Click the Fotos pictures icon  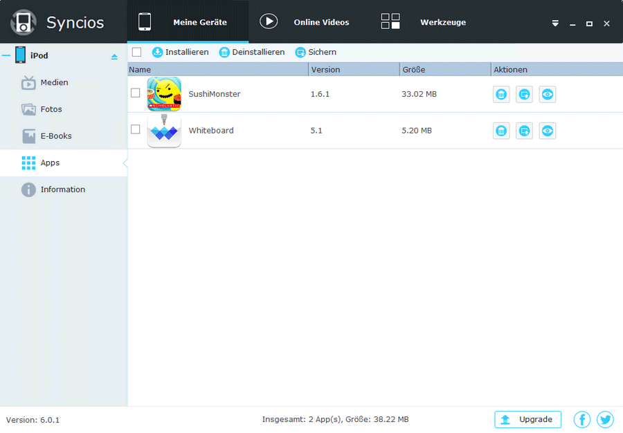pyautogui.click(x=28, y=109)
